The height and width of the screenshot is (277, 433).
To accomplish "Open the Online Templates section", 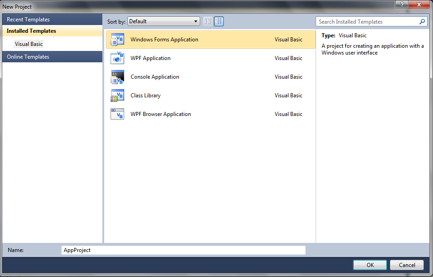I will 52,56.
